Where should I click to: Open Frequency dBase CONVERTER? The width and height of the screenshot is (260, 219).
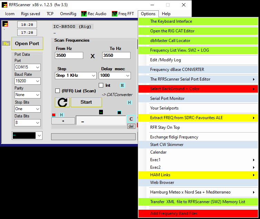coord(198,70)
